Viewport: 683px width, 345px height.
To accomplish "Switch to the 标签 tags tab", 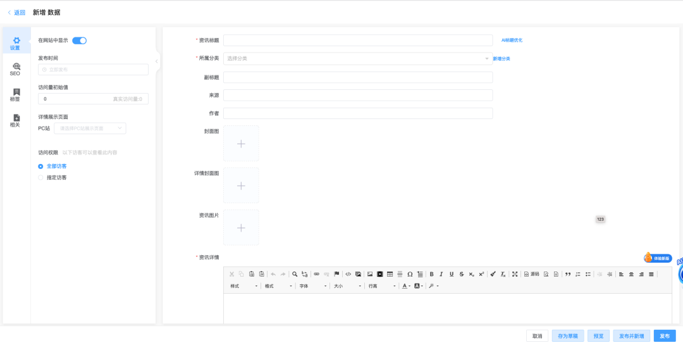I will tap(16, 95).
